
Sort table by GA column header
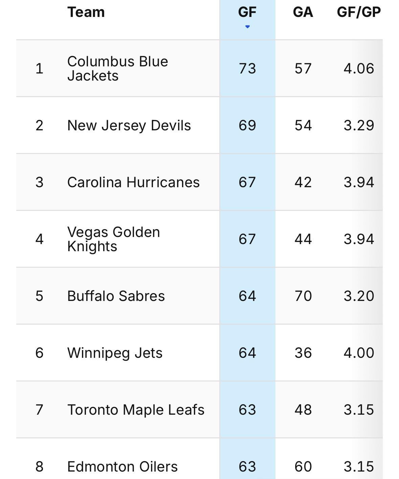point(303,12)
